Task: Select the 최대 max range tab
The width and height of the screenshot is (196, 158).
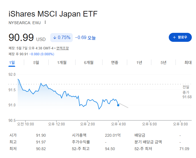Action: (188, 63)
